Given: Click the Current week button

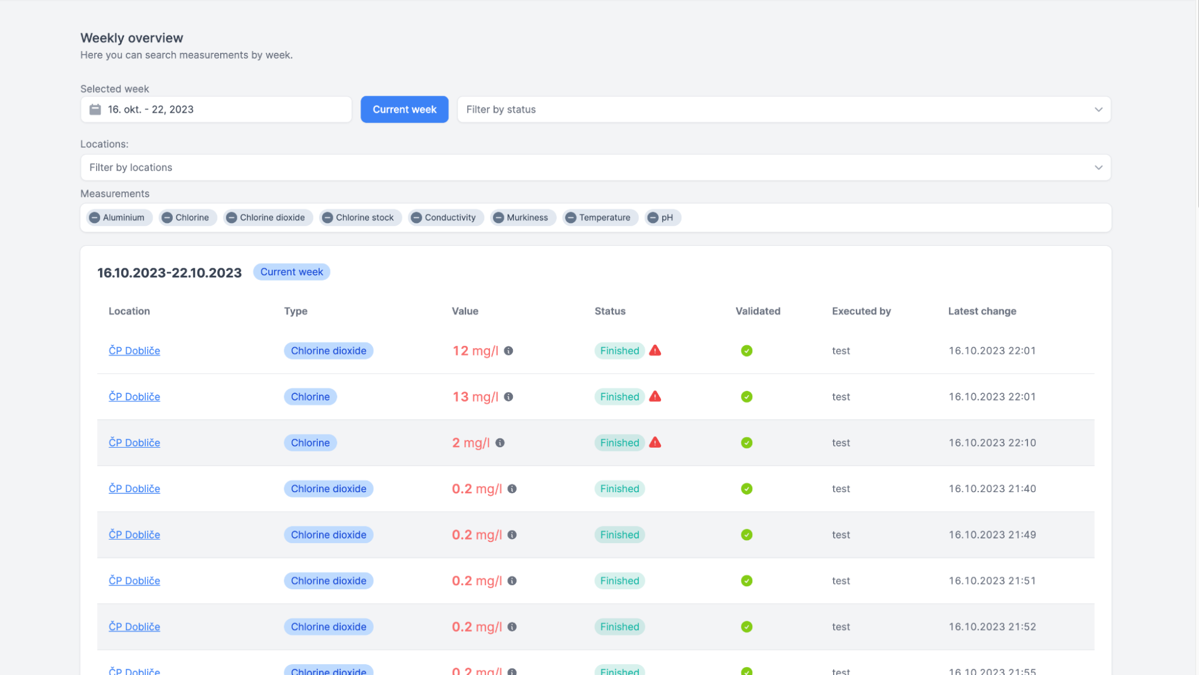Looking at the screenshot, I should tap(404, 109).
